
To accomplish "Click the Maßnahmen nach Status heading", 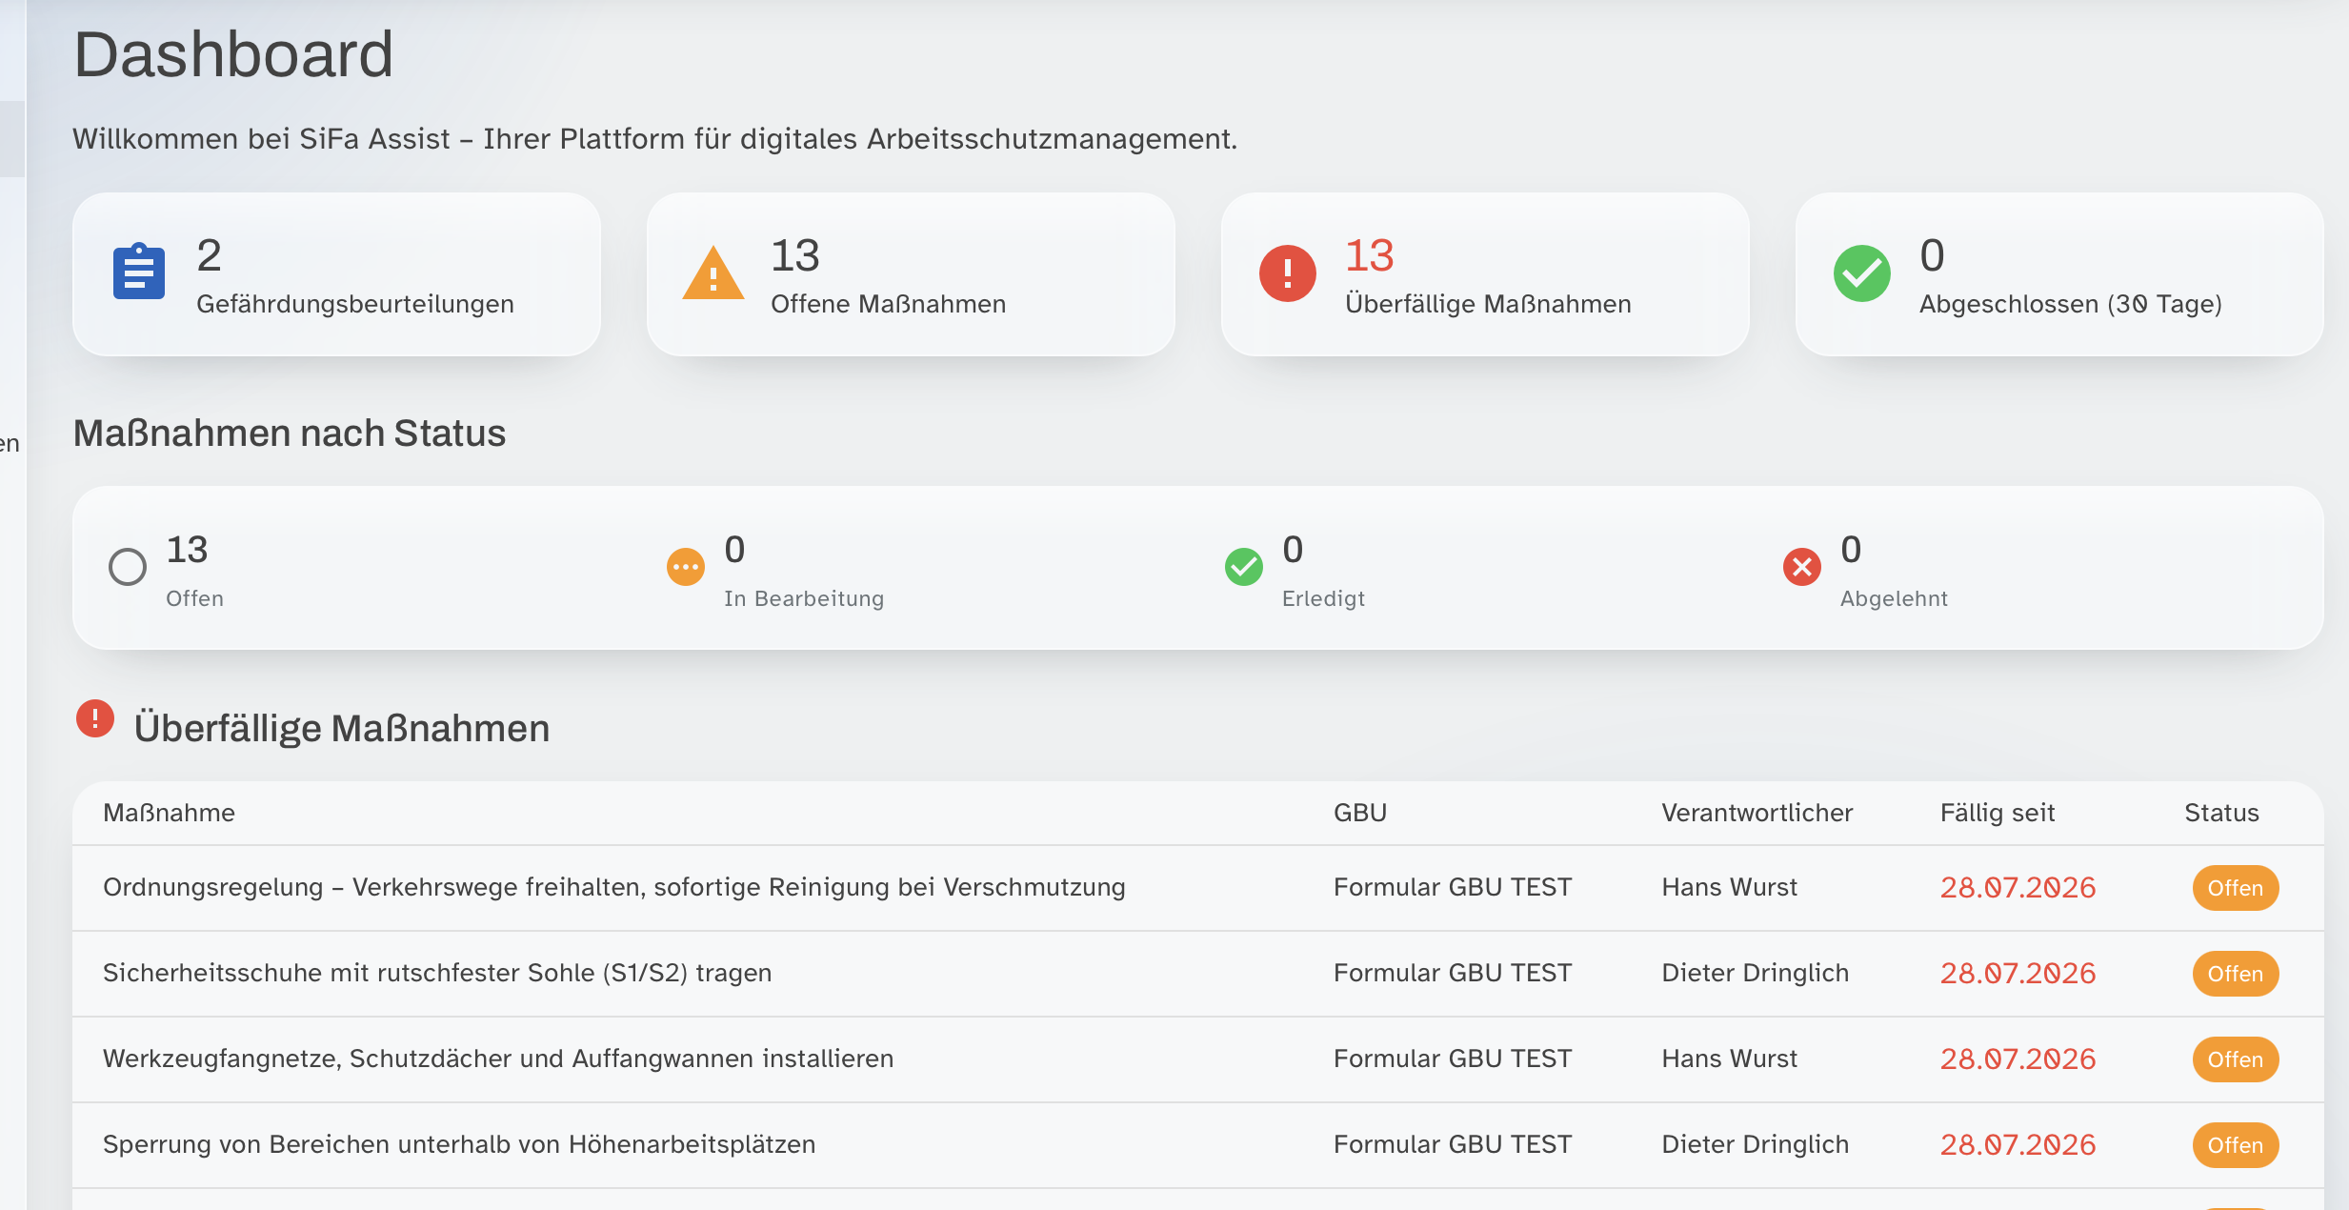I will coord(290,434).
